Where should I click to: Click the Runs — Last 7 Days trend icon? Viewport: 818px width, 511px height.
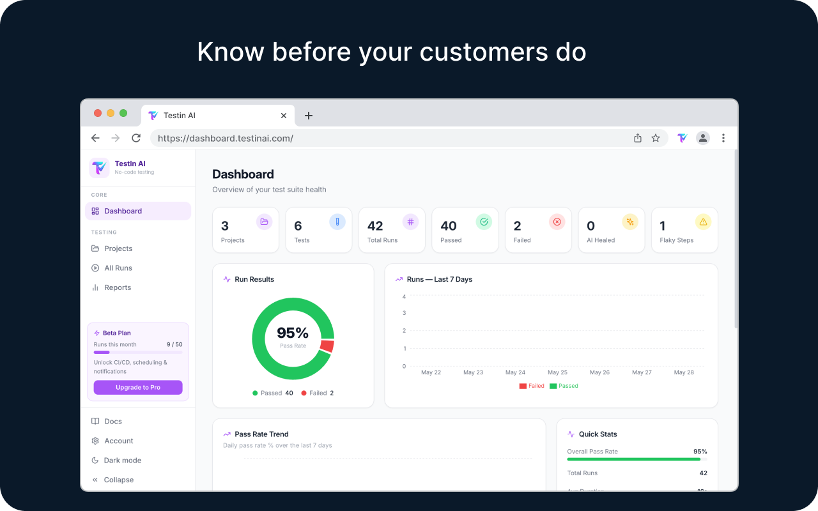click(399, 279)
